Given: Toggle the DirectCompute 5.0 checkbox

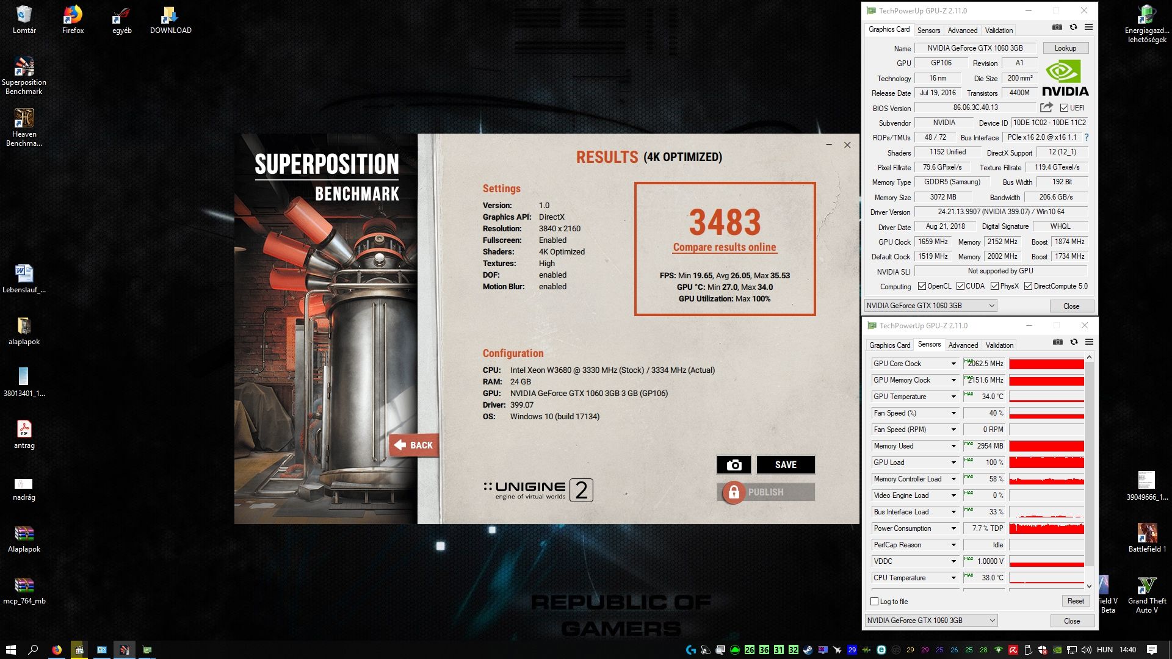Looking at the screenshot, I should (x=1028, y=286).
